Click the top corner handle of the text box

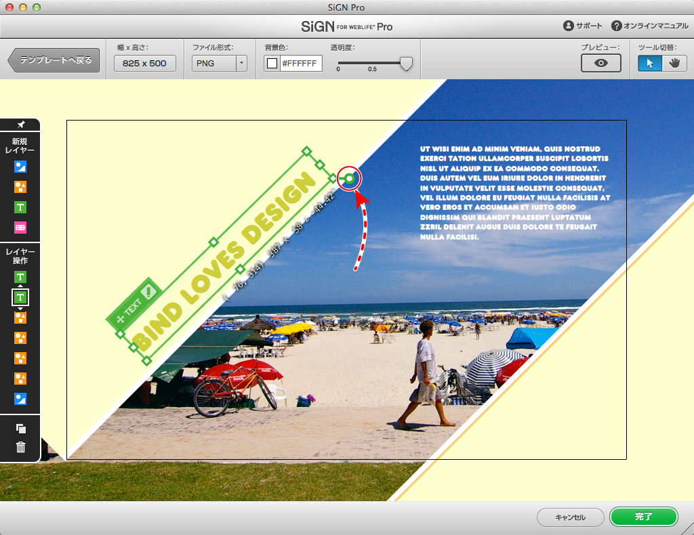pyautogui.click(x=306, y=151)
